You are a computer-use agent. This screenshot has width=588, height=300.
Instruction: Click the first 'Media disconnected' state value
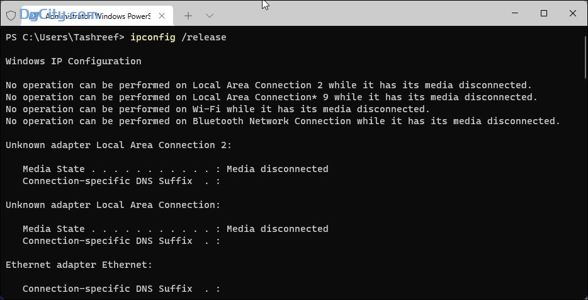pos(278,169)
